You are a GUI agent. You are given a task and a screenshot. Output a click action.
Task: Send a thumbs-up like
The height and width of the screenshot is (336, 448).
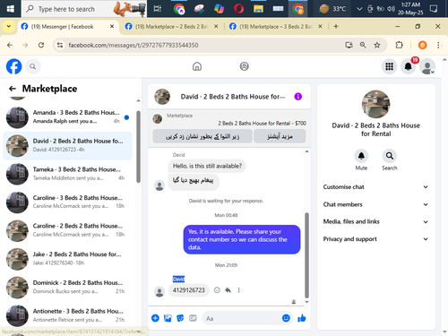[302, 318]
